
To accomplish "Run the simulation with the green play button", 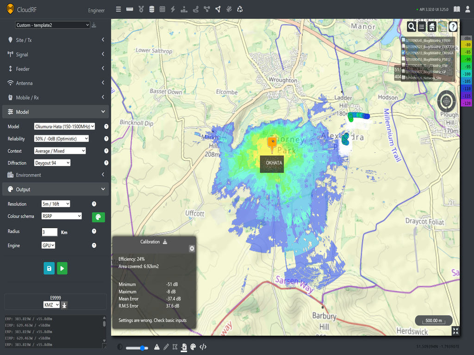I will tap(62, 268).
